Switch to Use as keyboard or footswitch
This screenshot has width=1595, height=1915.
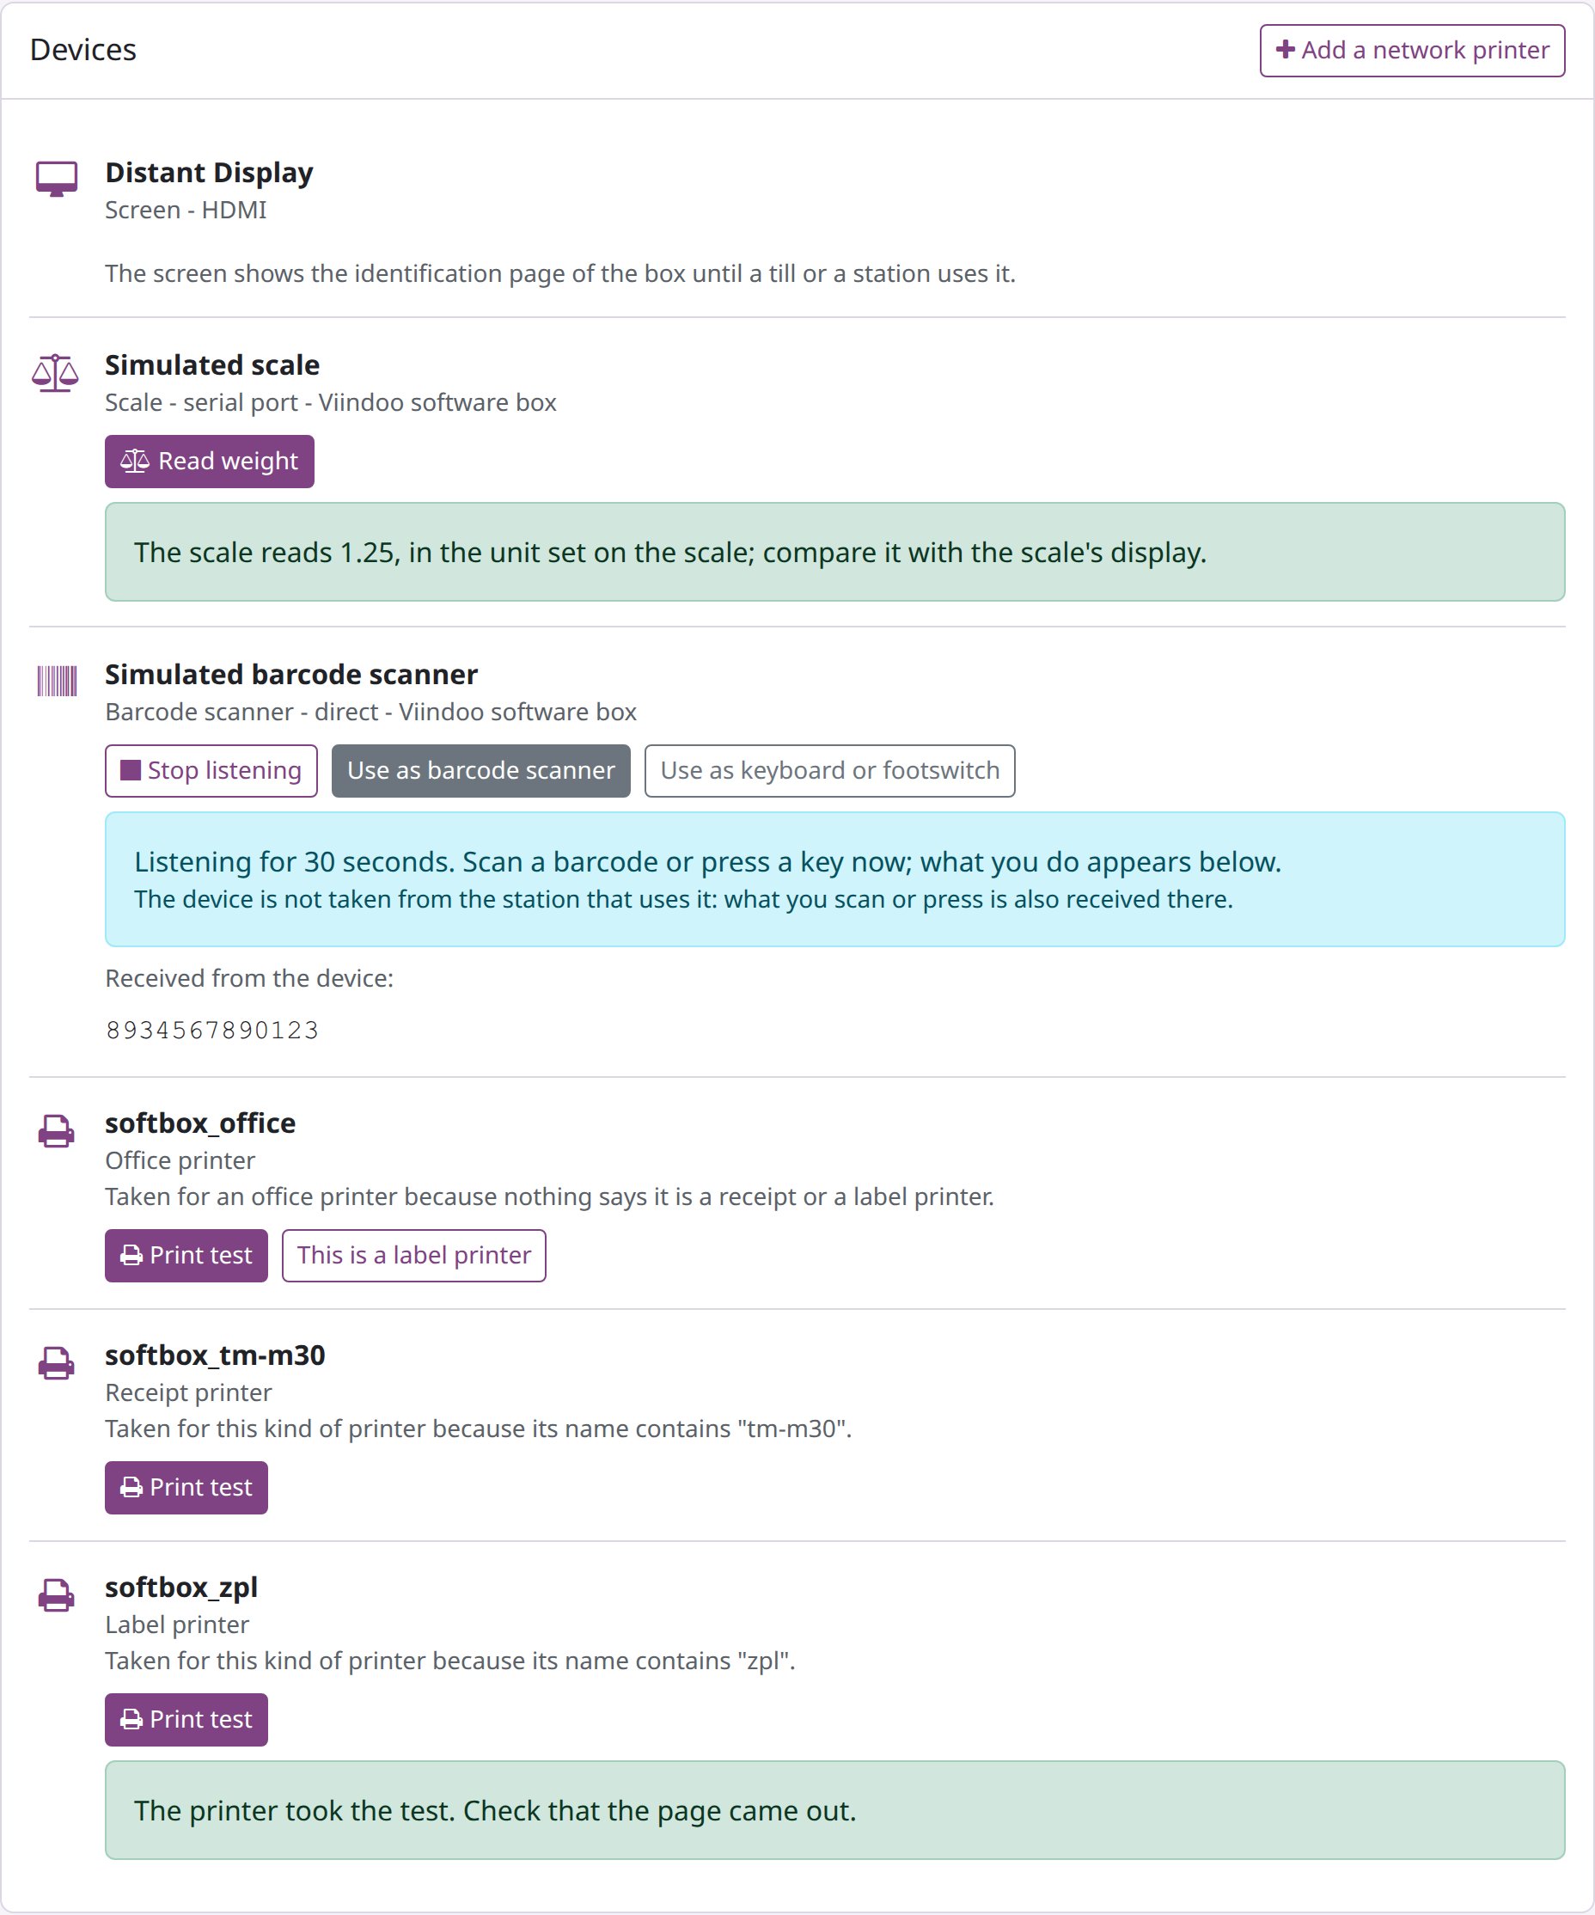[830, 771]
